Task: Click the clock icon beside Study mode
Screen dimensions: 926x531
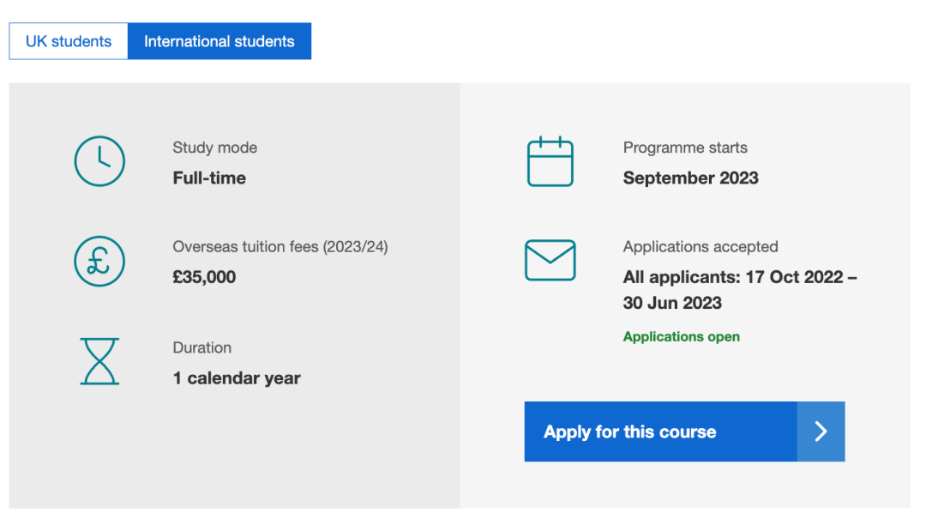Action: pyautogui.click(x=99, y=161)
